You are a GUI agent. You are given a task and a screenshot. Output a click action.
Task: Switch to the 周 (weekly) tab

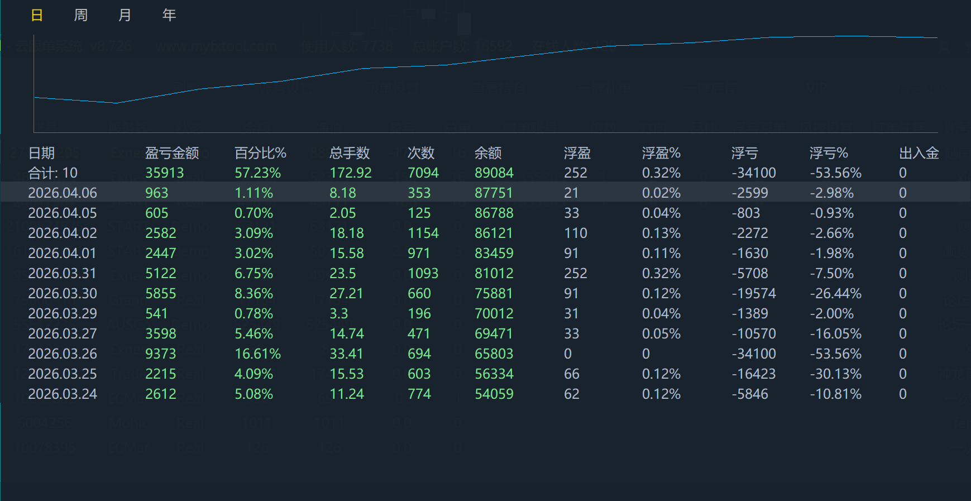click(81, 15)
